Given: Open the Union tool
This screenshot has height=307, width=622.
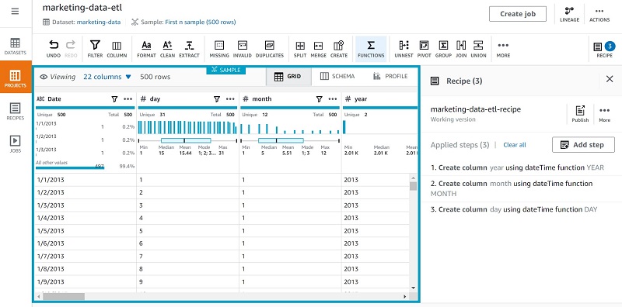Looking at the screenshot, I should [478, 49].
